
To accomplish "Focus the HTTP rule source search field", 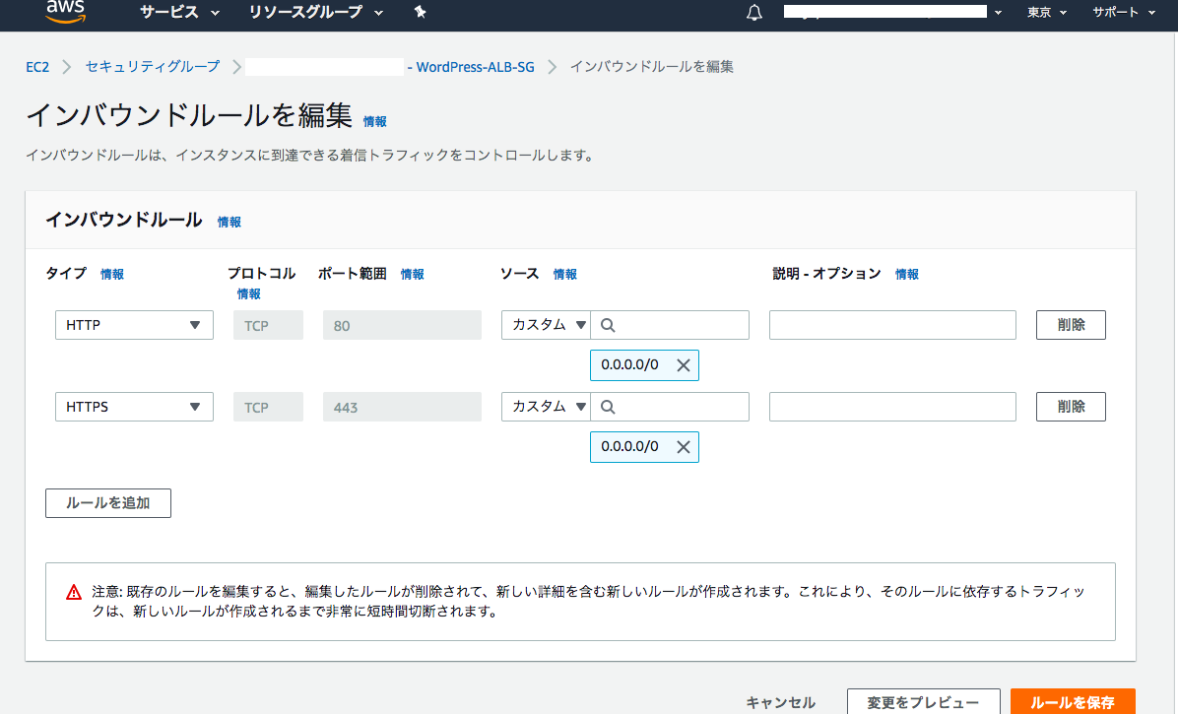I will coord(670,325).
